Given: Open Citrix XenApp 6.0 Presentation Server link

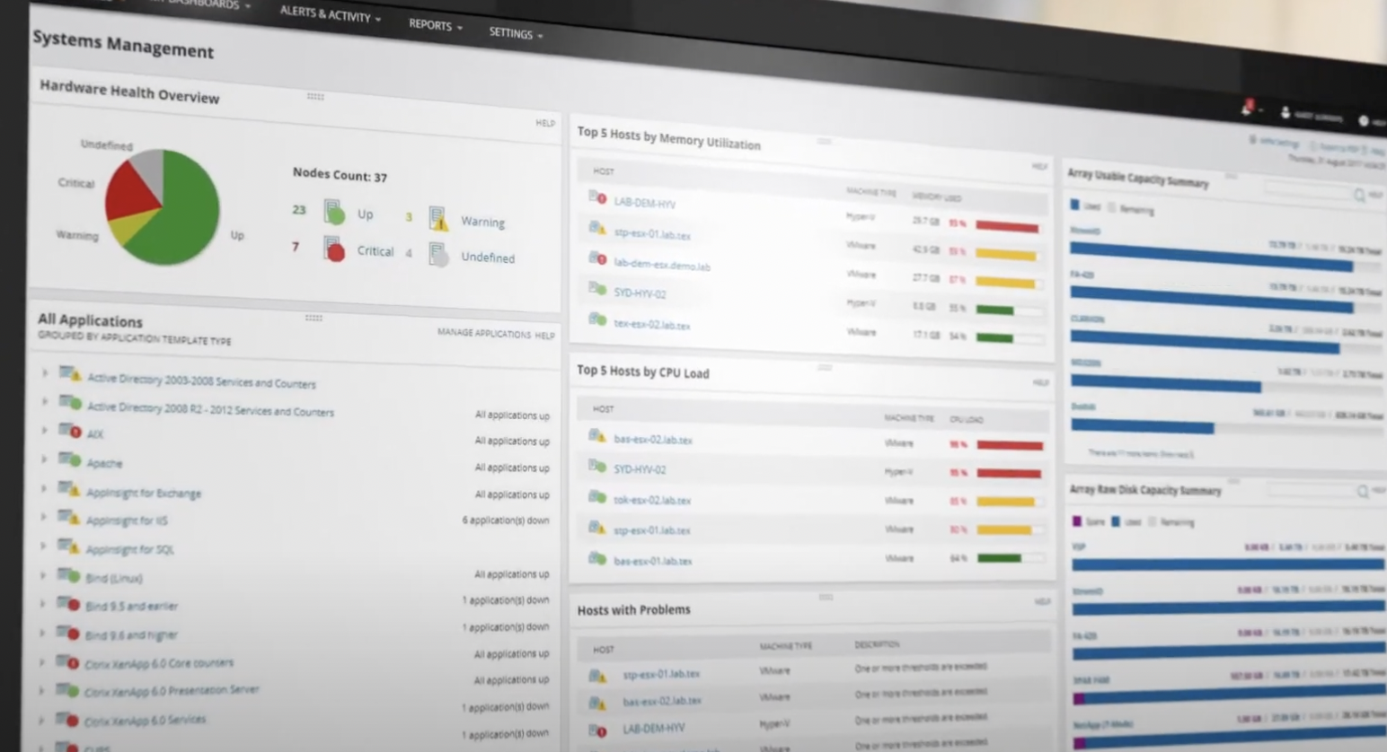Looking at the screenshot, I should (x=172, y=691).
